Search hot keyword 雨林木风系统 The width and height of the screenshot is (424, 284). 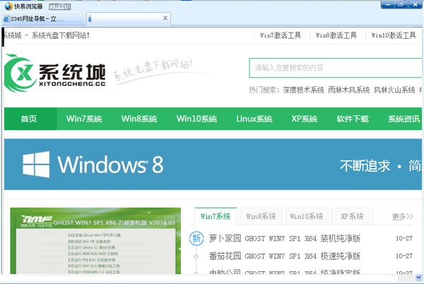pos(349,90)
